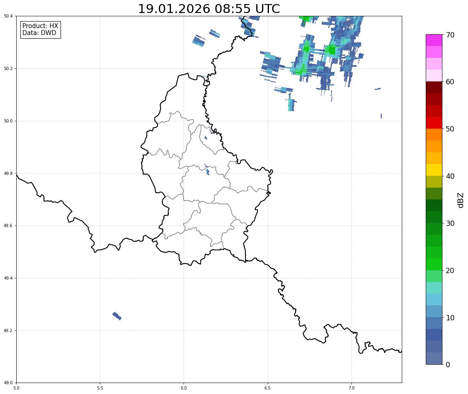This screenshot has width=468, height=394.
Task: Click the isolated radar echo near 5.6°E, 49.25°N
Action: click(x=117, y=316)
